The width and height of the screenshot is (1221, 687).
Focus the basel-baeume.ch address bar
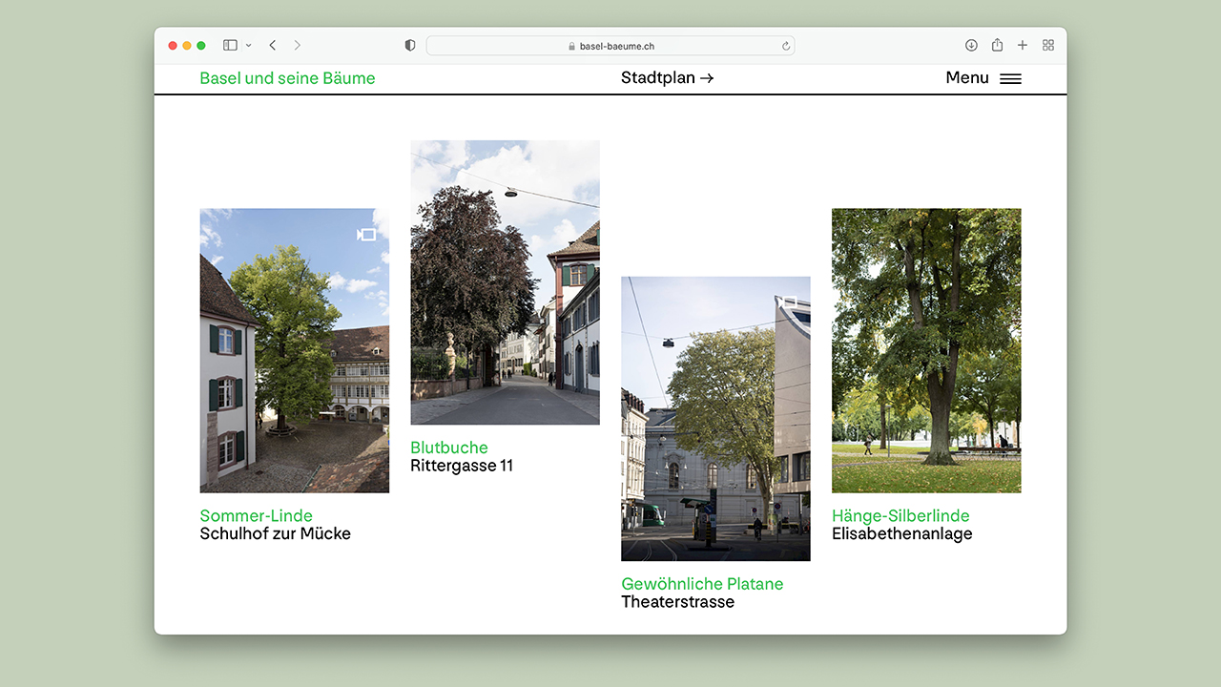coord(610,46)
